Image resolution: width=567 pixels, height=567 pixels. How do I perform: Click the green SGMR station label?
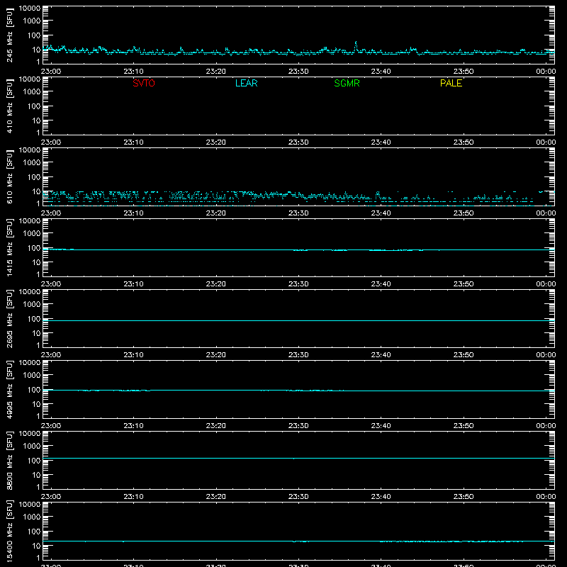tap(347, 83)
